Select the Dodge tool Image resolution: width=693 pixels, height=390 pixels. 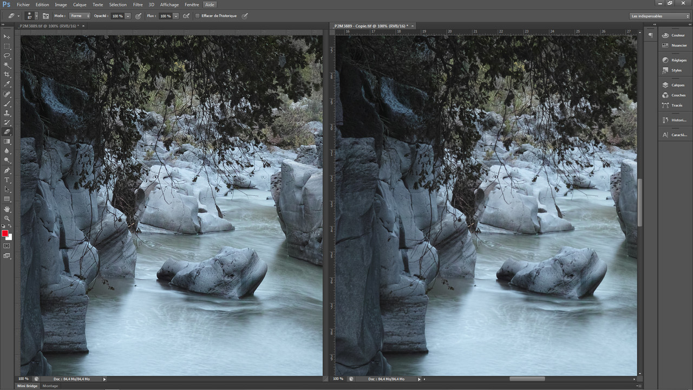click(7, 160)
